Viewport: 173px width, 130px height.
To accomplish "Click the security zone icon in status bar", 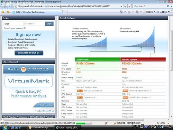I will (x=114, y=123).
